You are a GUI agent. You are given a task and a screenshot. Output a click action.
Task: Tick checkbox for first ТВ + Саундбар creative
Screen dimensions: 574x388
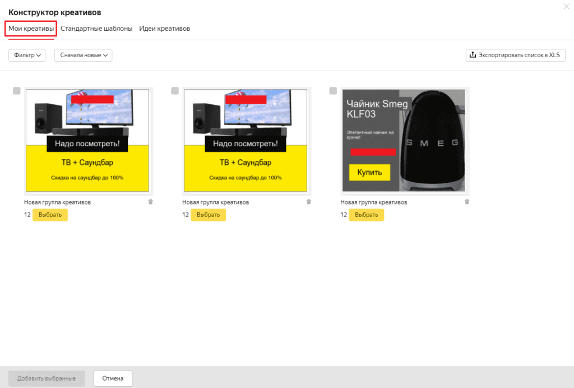(x=16, y=91)
